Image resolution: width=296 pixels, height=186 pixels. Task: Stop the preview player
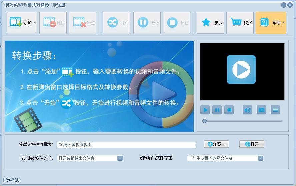tap(229, 110)
